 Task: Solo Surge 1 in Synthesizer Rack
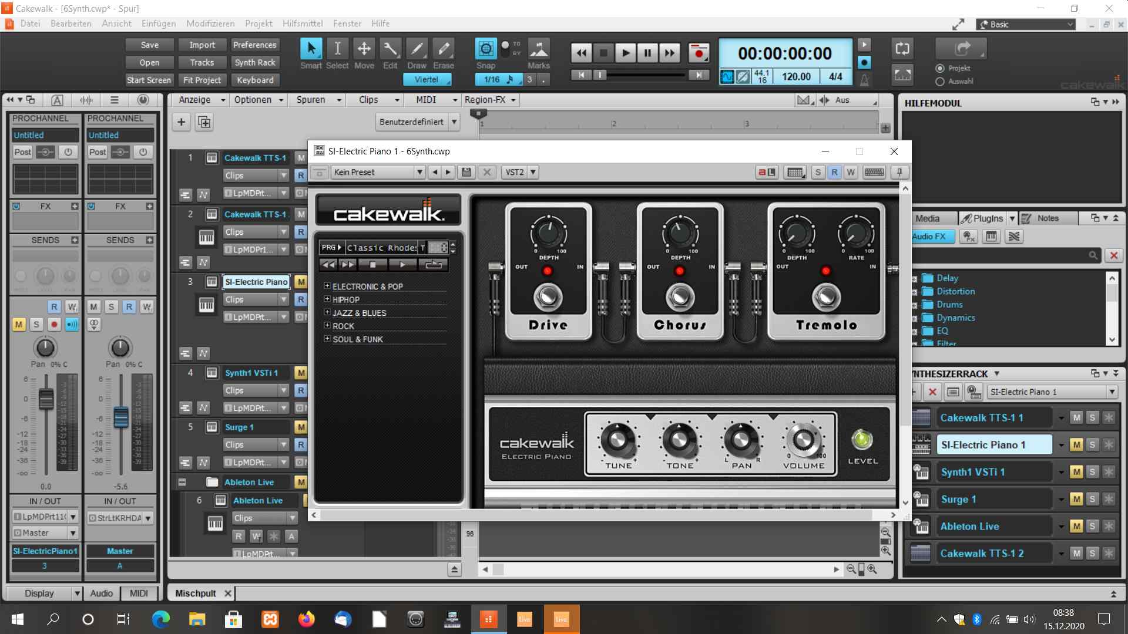pos(1092,500)
